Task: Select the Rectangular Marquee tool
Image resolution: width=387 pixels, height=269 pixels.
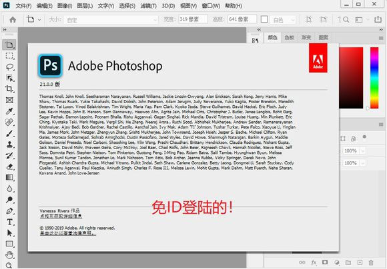Action: tap(9, 56)
